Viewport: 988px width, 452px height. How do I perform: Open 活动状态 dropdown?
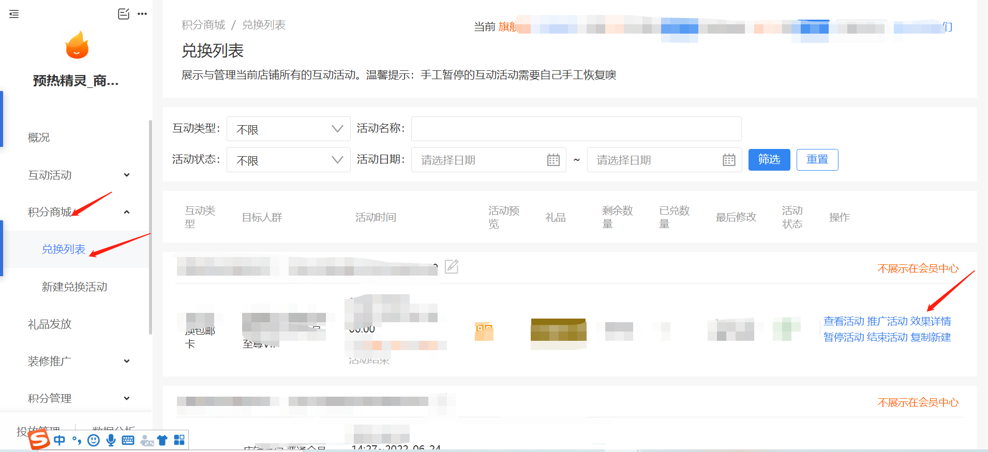289,160
